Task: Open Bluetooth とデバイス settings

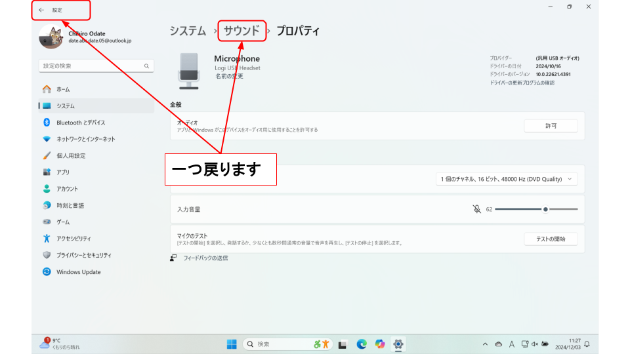Action: 80,123
